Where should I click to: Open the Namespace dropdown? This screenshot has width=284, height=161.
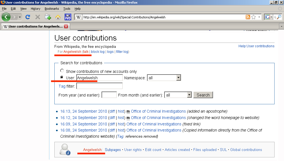pyautogui.click(x=164, y=78)
